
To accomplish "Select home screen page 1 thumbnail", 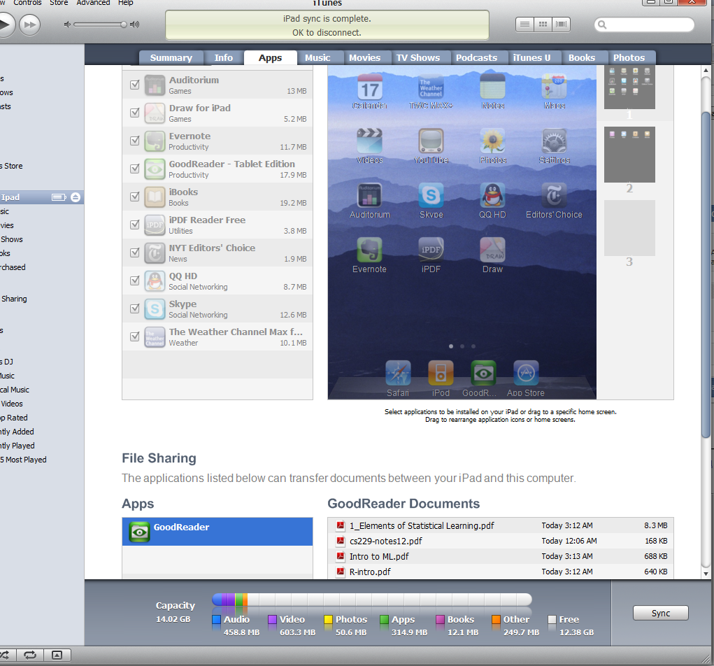I will [629, 87].
